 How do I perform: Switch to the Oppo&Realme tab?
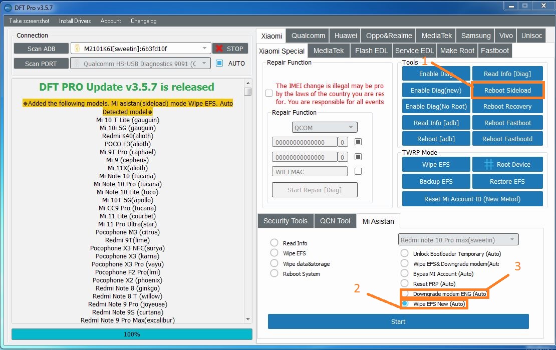pyautogui.click(x=389, y=36)
